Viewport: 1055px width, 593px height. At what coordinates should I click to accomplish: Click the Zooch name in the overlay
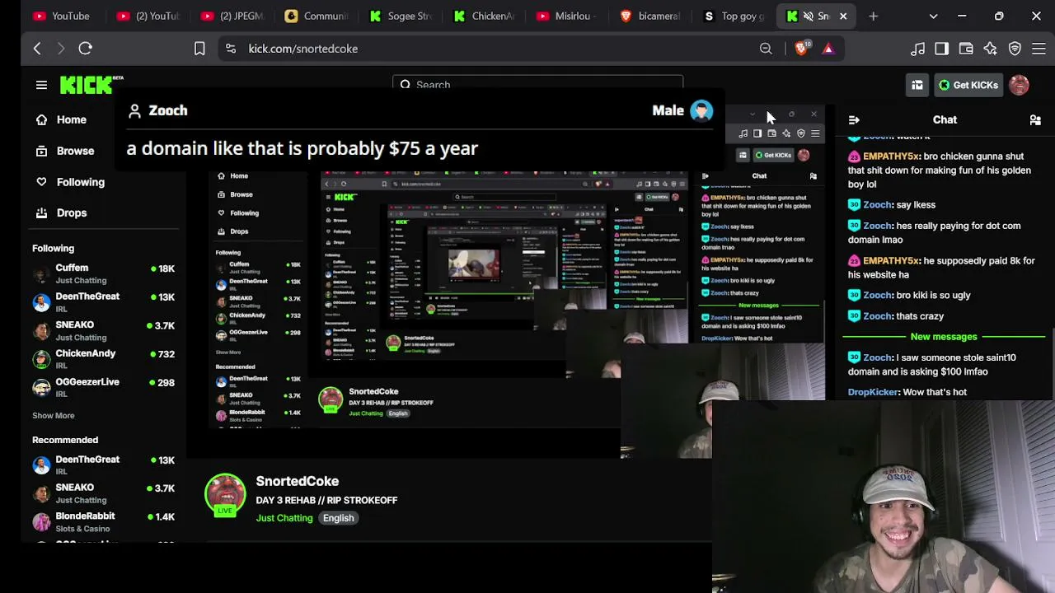pos(168,110)
